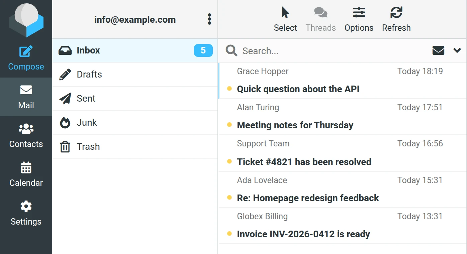Open the Drafts folder
This screenshot has height=254, width=467.
(x=135, y=75)
